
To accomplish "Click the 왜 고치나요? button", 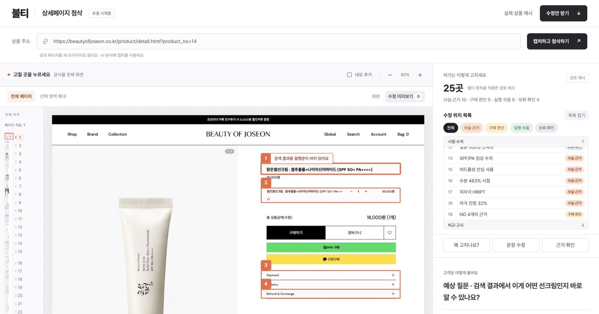I will [466, 245].
